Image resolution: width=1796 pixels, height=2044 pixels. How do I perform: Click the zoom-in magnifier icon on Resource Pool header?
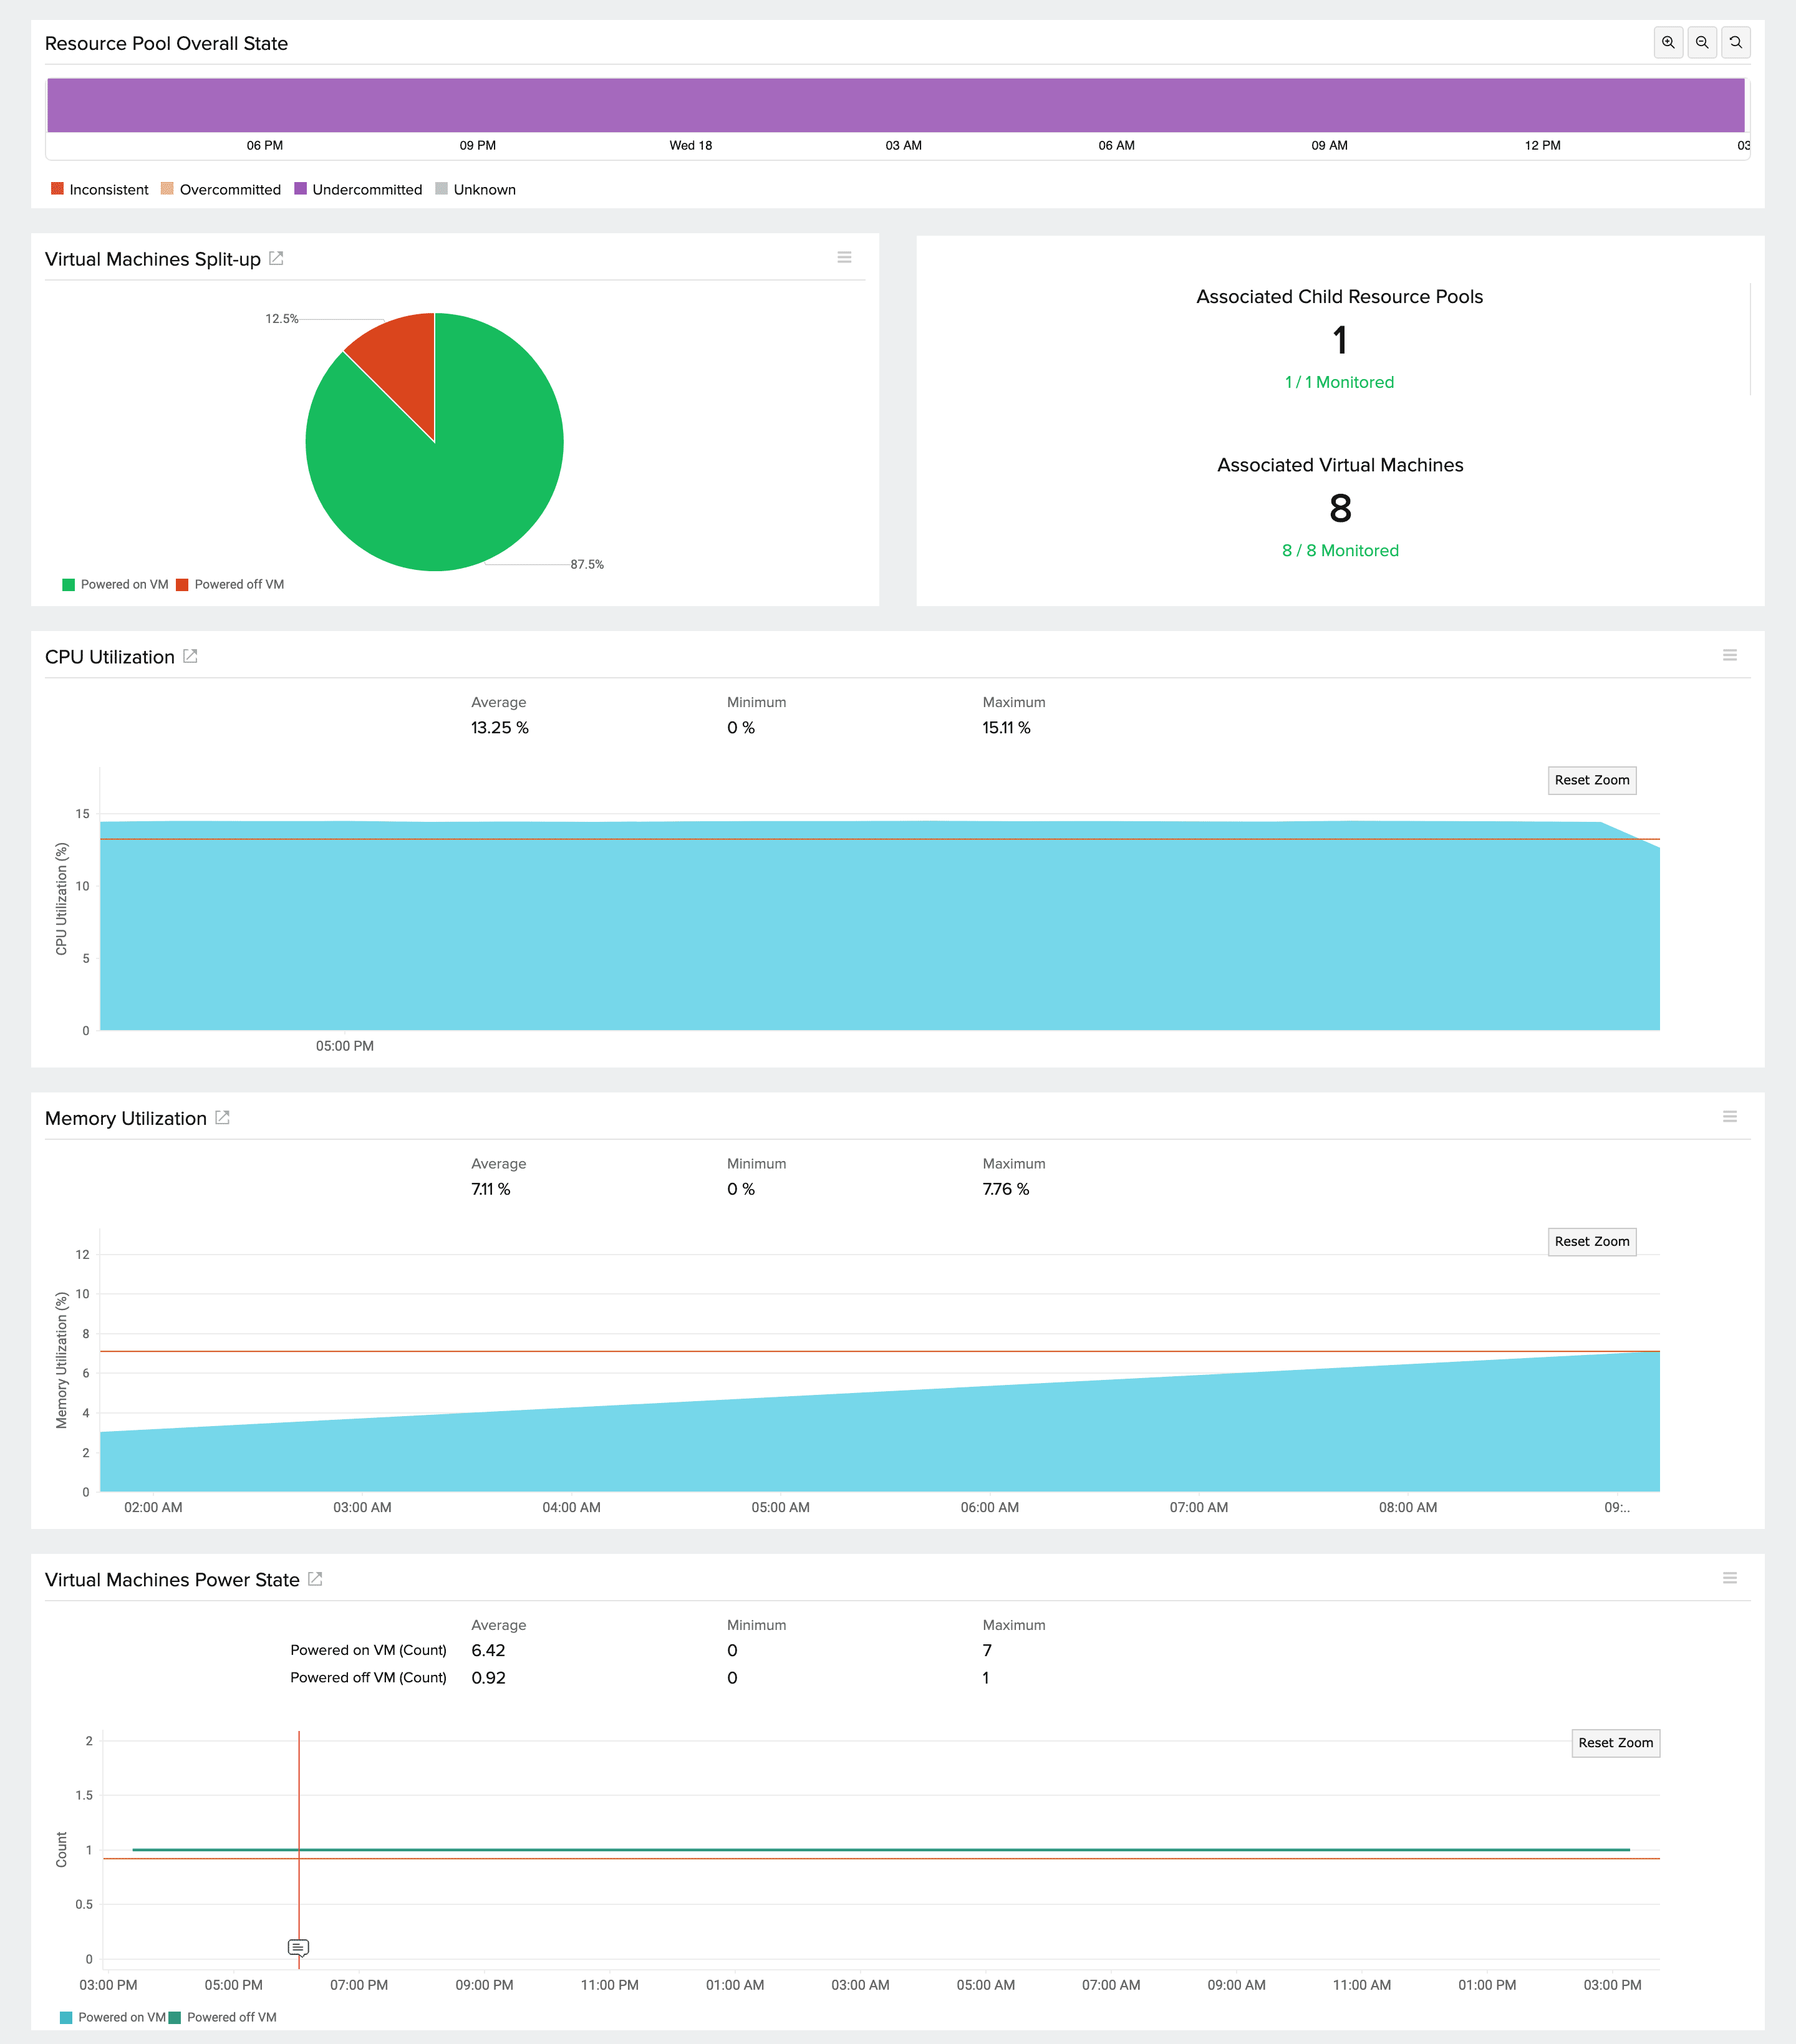1669,43
